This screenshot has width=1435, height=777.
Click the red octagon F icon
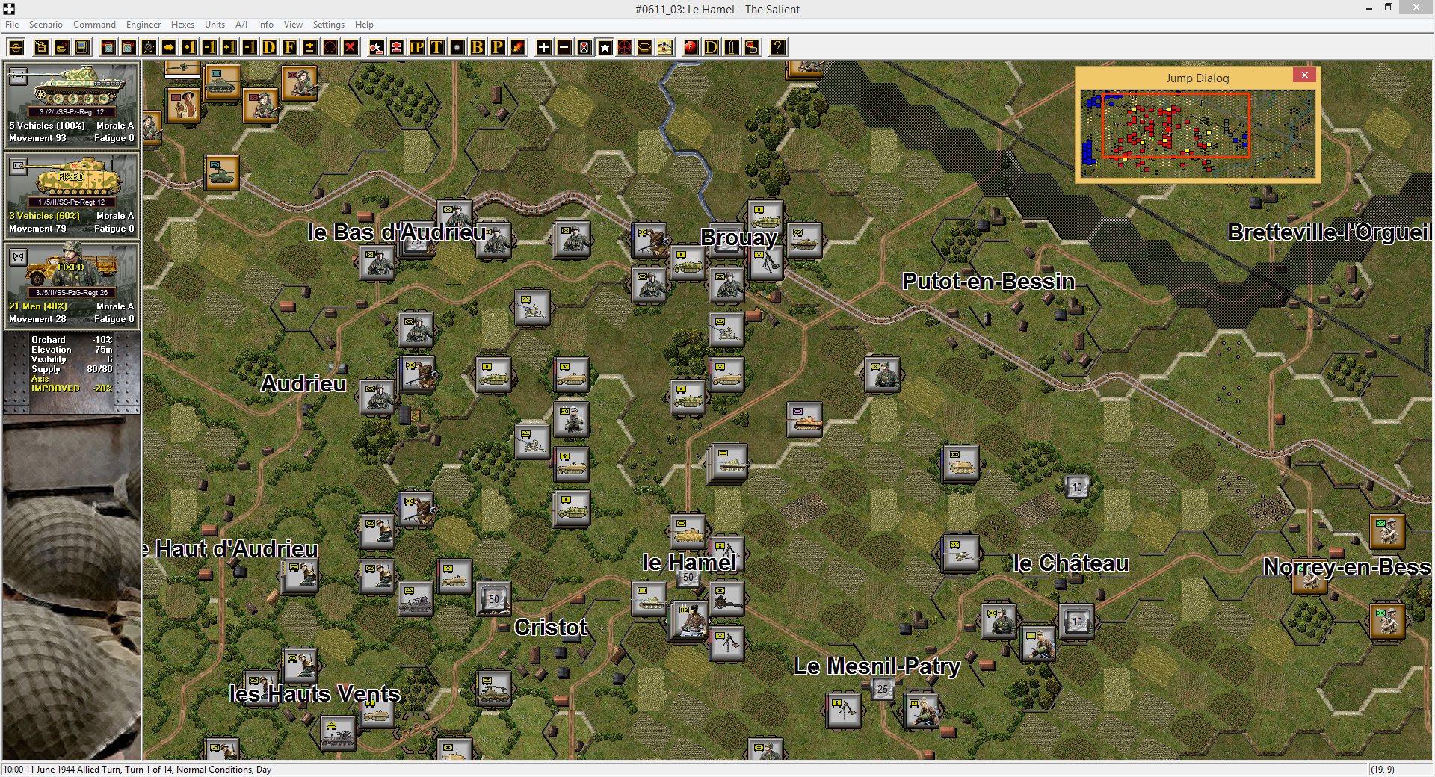(x=691, y=47)
